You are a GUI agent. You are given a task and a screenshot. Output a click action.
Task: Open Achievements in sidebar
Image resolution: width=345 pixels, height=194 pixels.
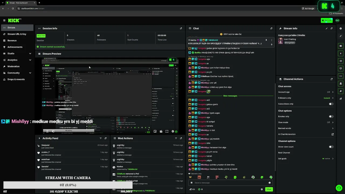[17, 47]
